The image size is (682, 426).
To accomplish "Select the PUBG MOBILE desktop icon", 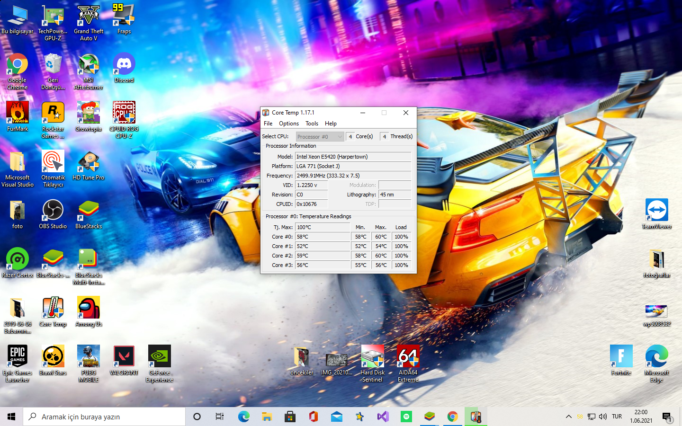I will (x=89, y=364).
